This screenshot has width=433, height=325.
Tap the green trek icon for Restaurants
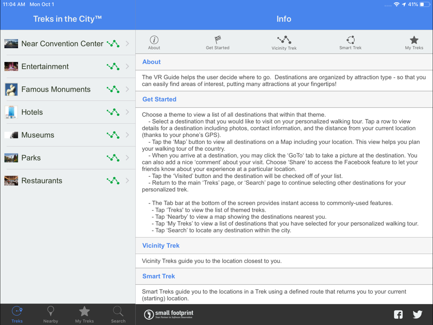tap(113, 181)
